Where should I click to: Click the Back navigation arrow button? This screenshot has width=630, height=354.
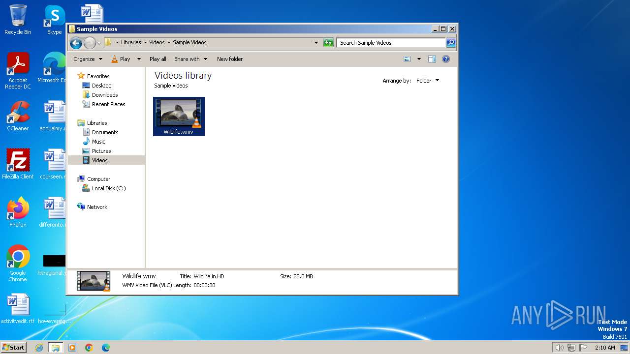(x=76, y=43)
